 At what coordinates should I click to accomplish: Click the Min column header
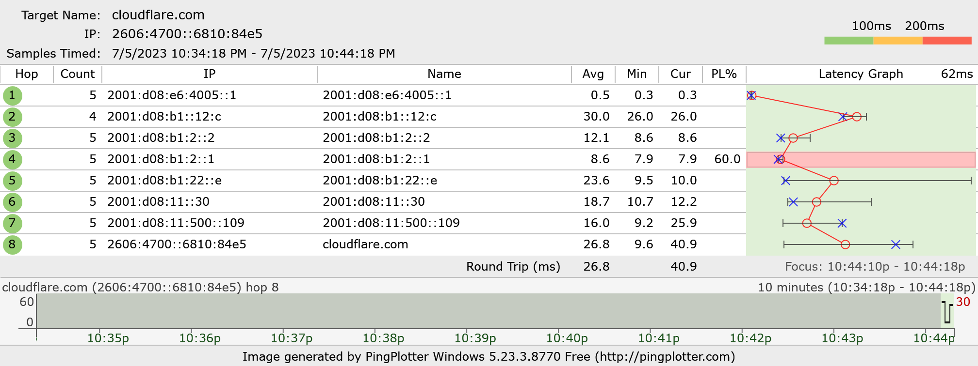tap(637, 74)
